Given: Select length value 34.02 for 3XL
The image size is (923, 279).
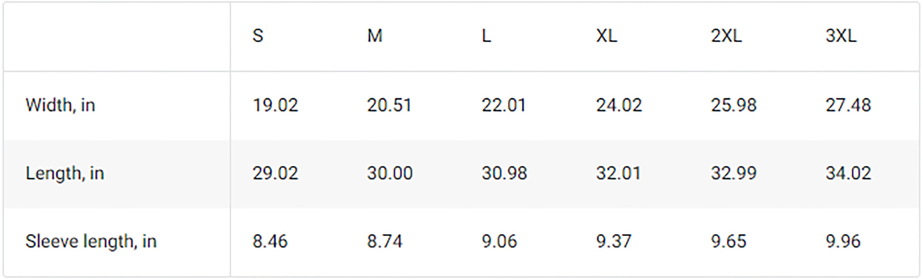Looking at the screenshot, I should tap(848, 173).
